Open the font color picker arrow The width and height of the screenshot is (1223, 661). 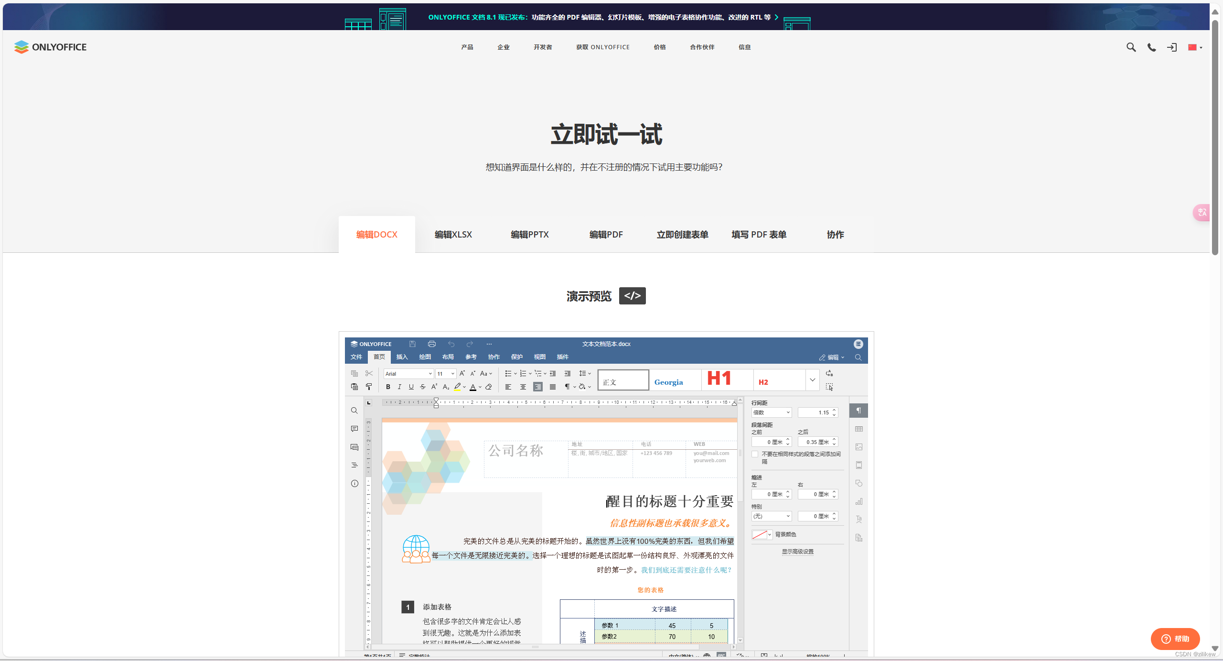(480, 387)
